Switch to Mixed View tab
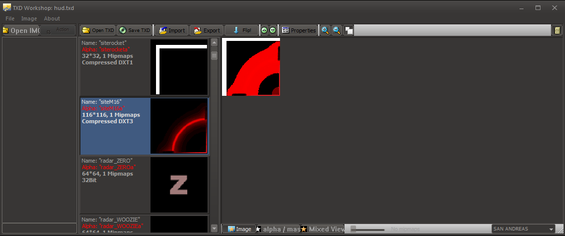 click(322, 229)
